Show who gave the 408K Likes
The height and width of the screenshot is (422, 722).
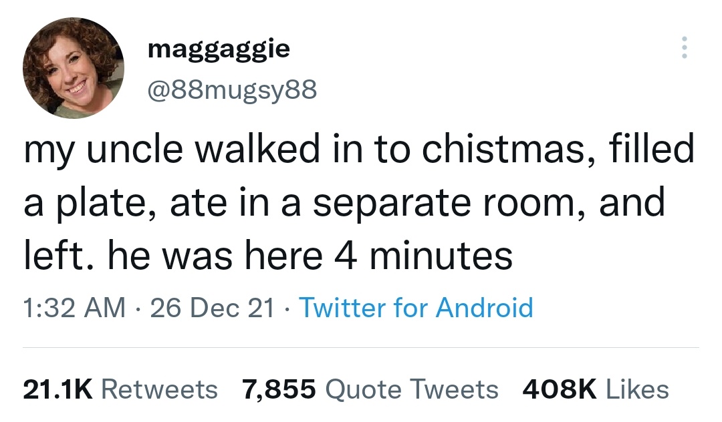pos(594,389)
